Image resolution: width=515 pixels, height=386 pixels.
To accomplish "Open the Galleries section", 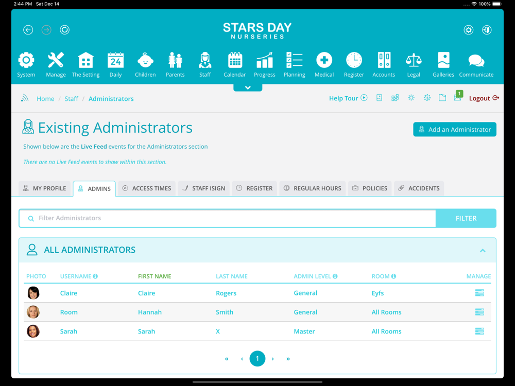I will pos(443,65).
